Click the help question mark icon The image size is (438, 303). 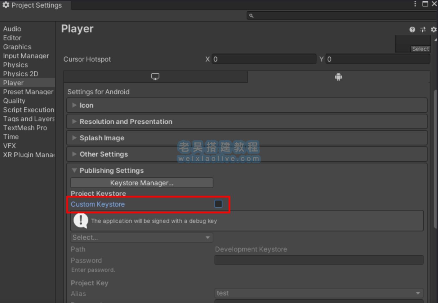pyautogui.click(x=412, y=30)
